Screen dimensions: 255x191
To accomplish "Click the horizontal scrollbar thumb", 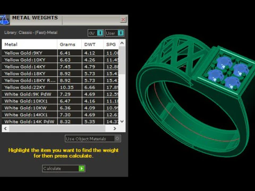I will (57, 128).
